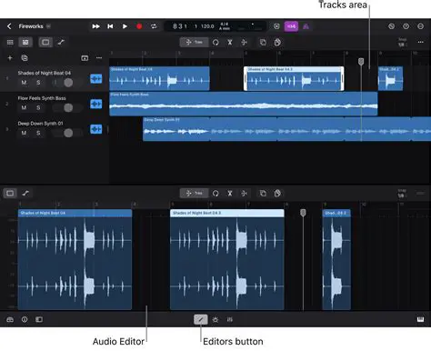Screen dimensions: 431x351
Task: Toggle the purple count-in button
Action: 291,26
